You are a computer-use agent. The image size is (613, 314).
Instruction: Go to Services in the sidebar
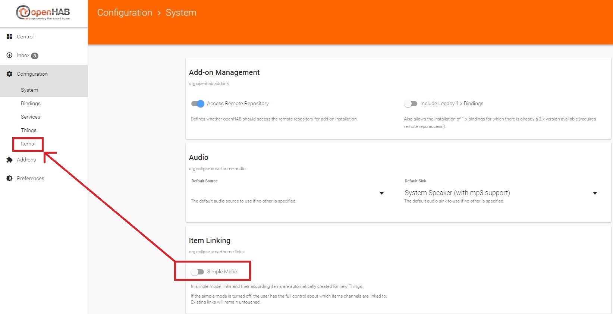coord(31,117)
